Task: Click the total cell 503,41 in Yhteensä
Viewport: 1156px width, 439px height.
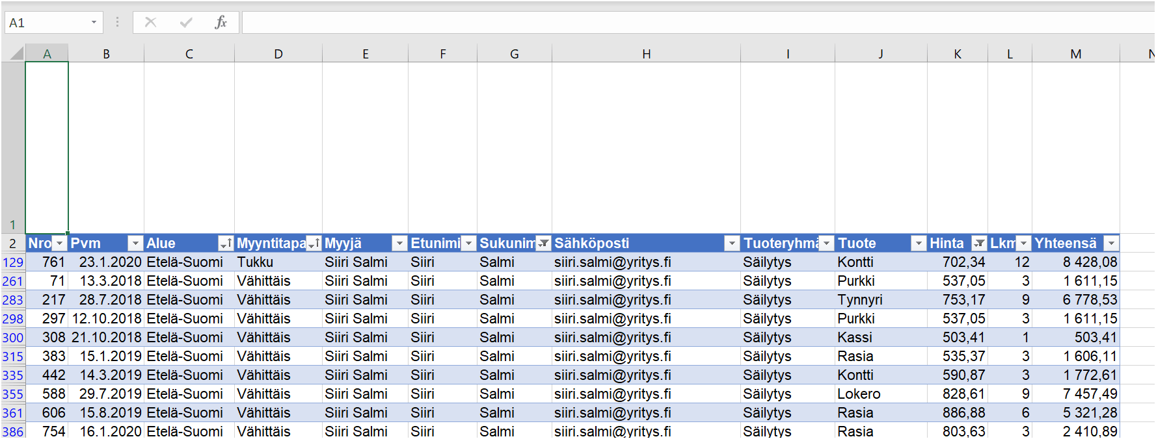Action: 1076,338
